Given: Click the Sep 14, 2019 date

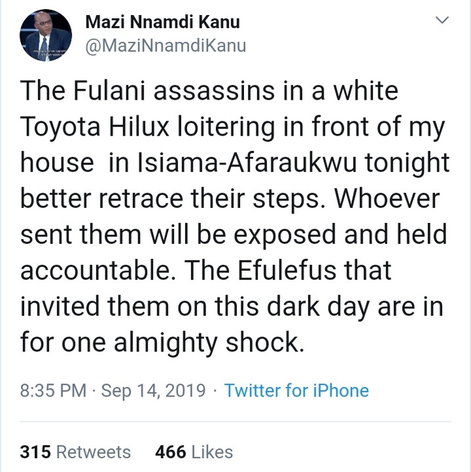Looking at the screenshot, I should click(x=154, y=391).
